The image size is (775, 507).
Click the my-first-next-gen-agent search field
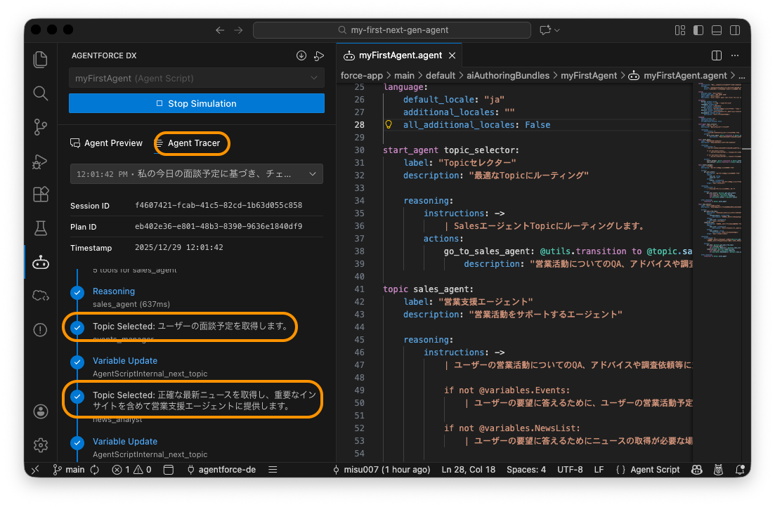[x=392, y=30]
